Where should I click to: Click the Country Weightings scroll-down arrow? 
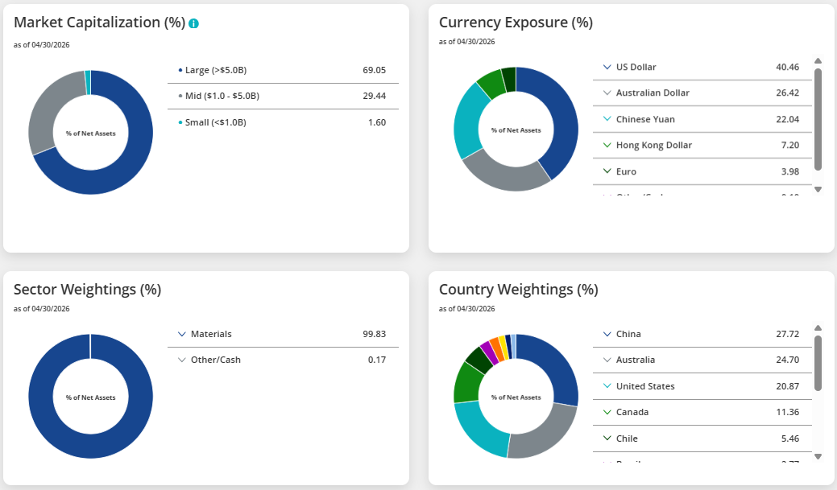point(818,456)
